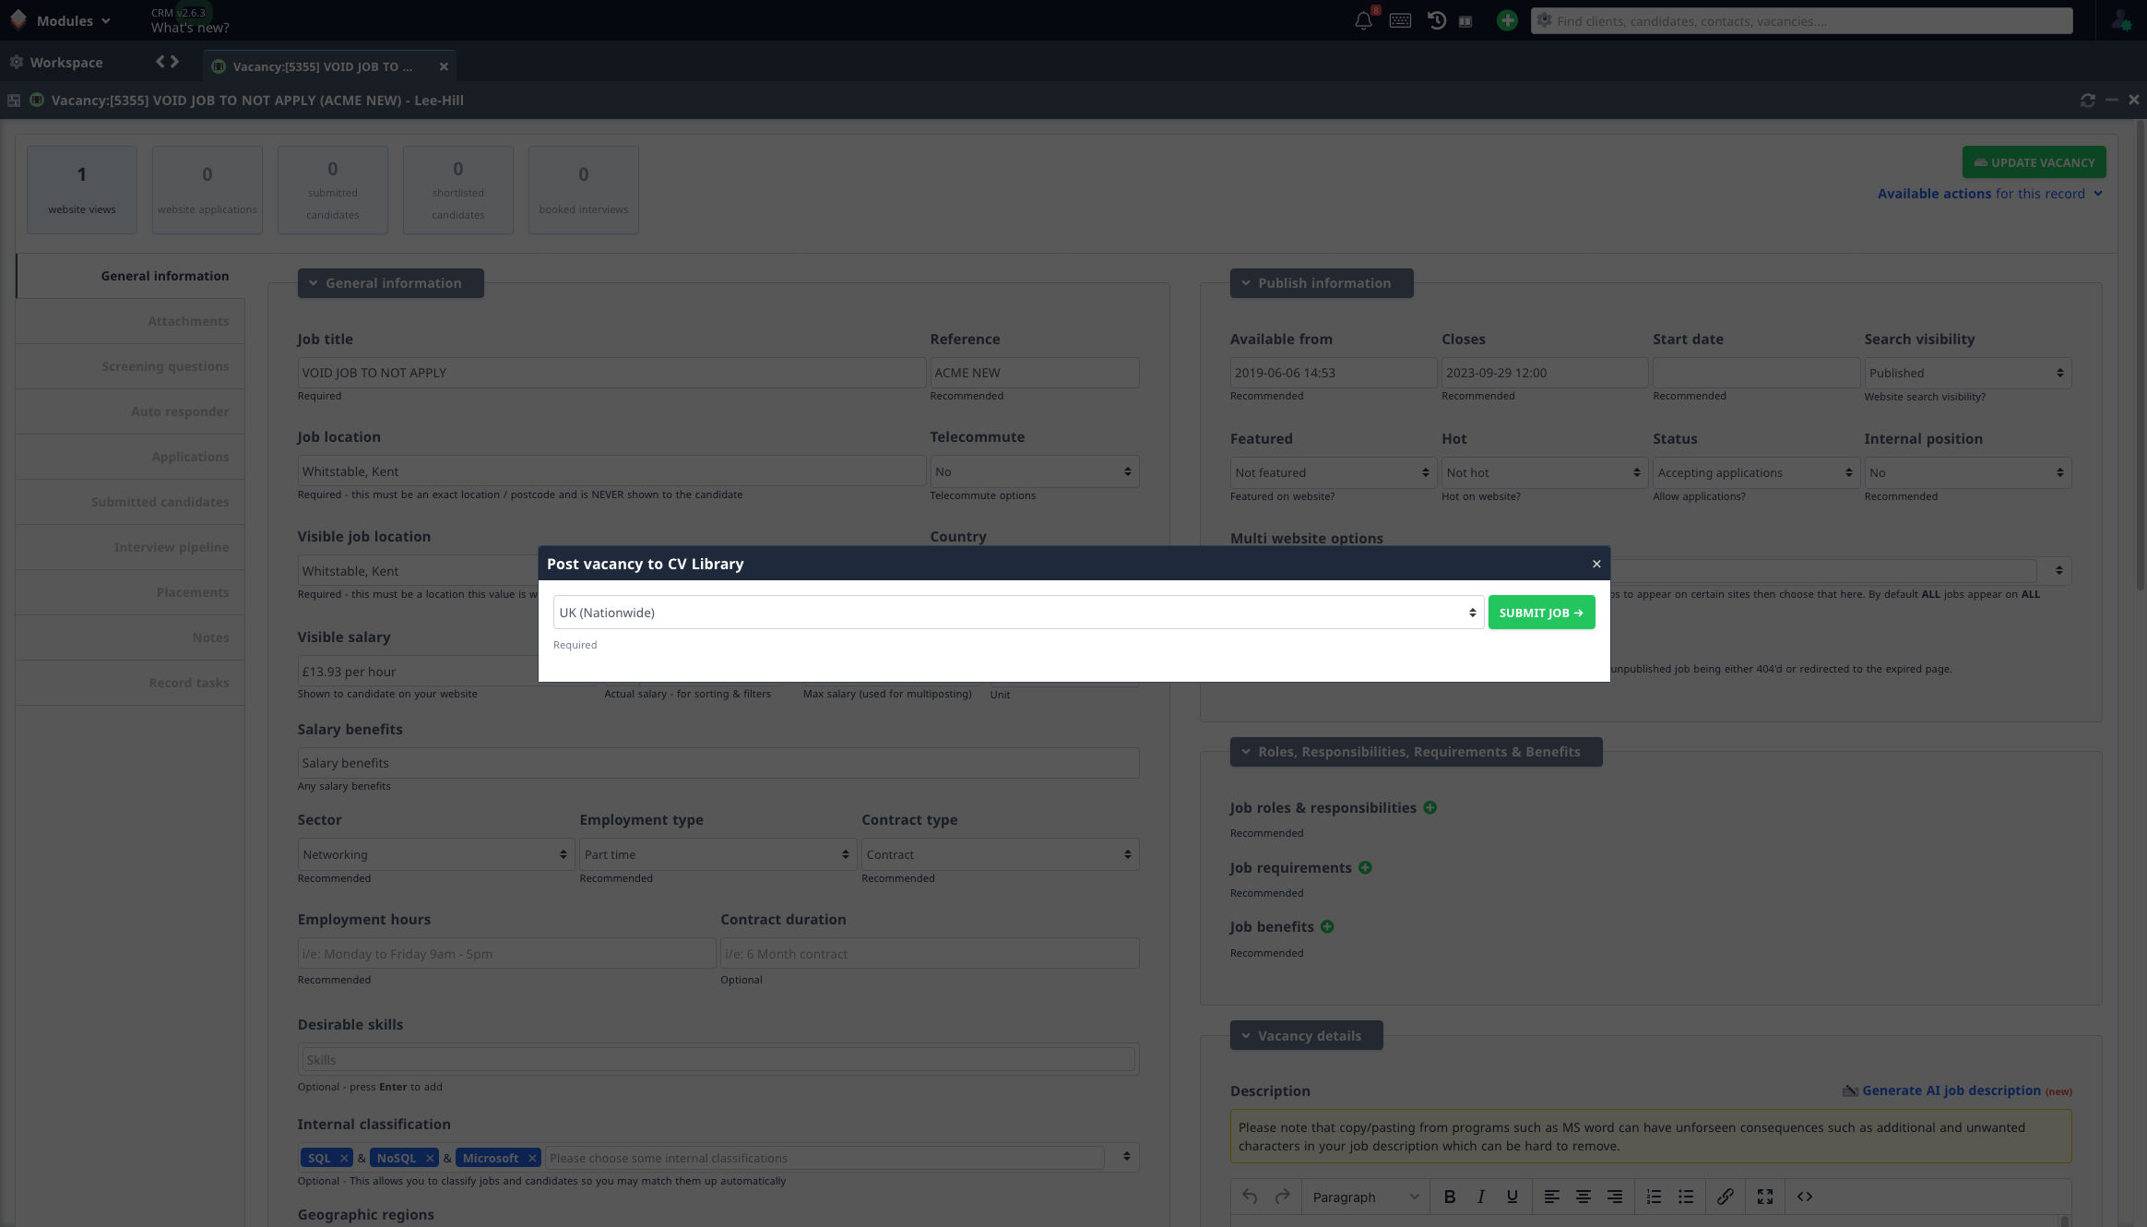Open the Status dropdown
Screen dimensions: 2147x1227
(x=1756, y=472)
